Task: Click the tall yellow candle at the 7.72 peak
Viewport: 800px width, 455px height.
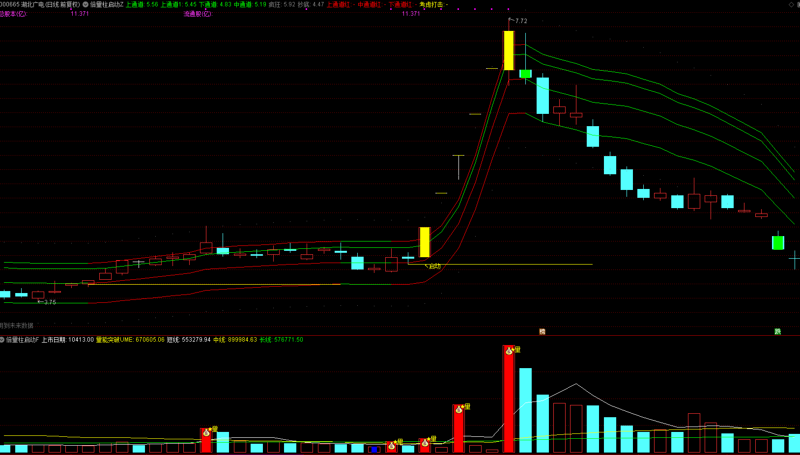Action: 509,51
